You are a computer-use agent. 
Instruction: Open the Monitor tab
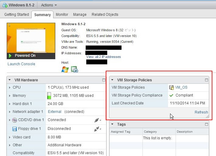point(62,15)
